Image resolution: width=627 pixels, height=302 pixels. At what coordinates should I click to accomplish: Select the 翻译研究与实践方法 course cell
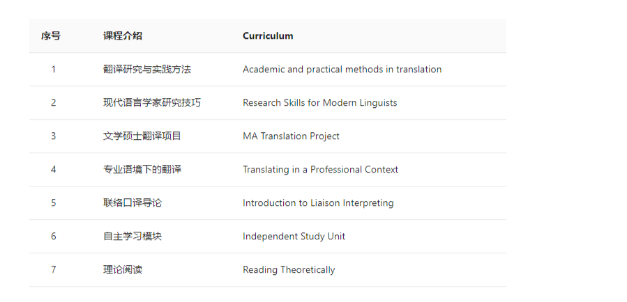tap(147, 70)
